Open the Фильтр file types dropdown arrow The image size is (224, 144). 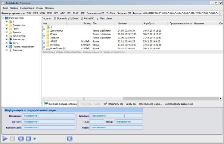coord(221,13)
